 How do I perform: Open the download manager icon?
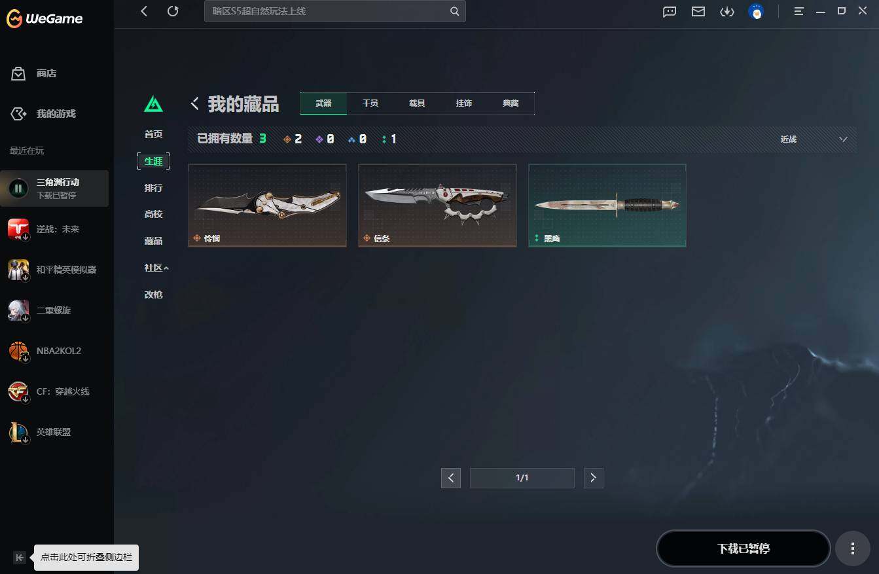click(727, 11)
